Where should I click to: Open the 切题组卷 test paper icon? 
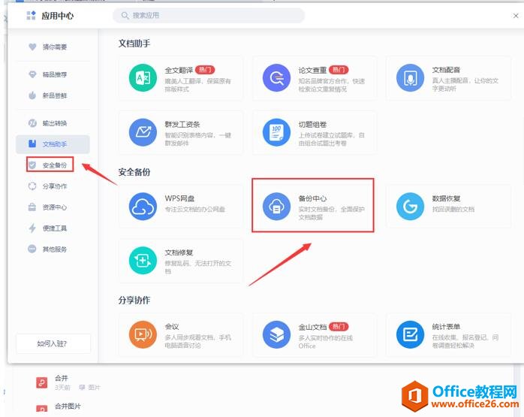[276, 132]
